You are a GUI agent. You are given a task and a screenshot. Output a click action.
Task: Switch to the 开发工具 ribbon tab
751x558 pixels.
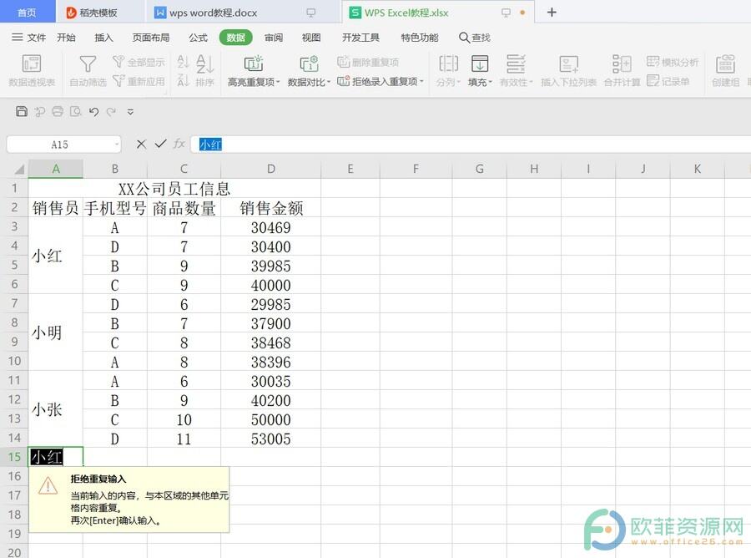(360, 38)
